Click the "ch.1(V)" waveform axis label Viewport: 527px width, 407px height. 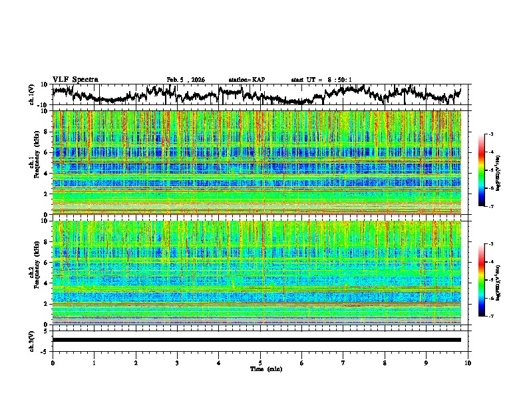click(31, 94)
